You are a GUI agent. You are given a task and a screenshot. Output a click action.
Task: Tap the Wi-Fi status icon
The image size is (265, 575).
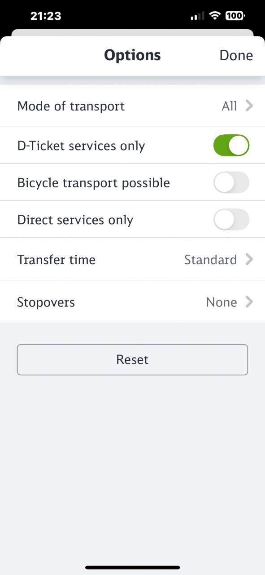pyautogui.click(x=215, y=16)
